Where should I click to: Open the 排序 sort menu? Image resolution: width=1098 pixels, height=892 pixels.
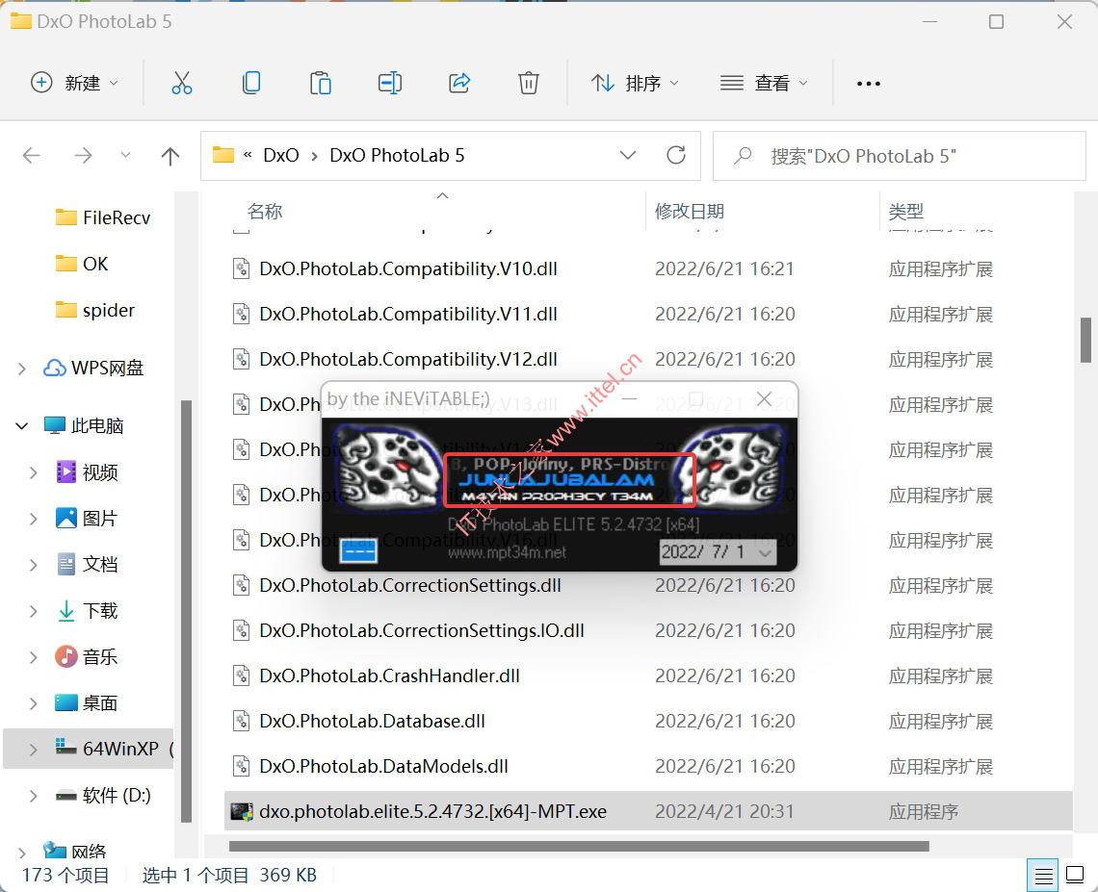click(x=635, y=84)
